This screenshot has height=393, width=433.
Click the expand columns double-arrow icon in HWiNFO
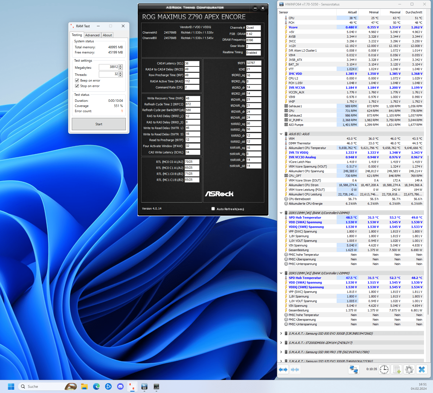tap(283, 370)
